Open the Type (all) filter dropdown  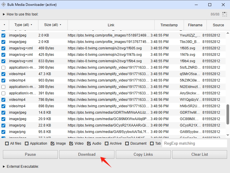click(x=23, y=25)
